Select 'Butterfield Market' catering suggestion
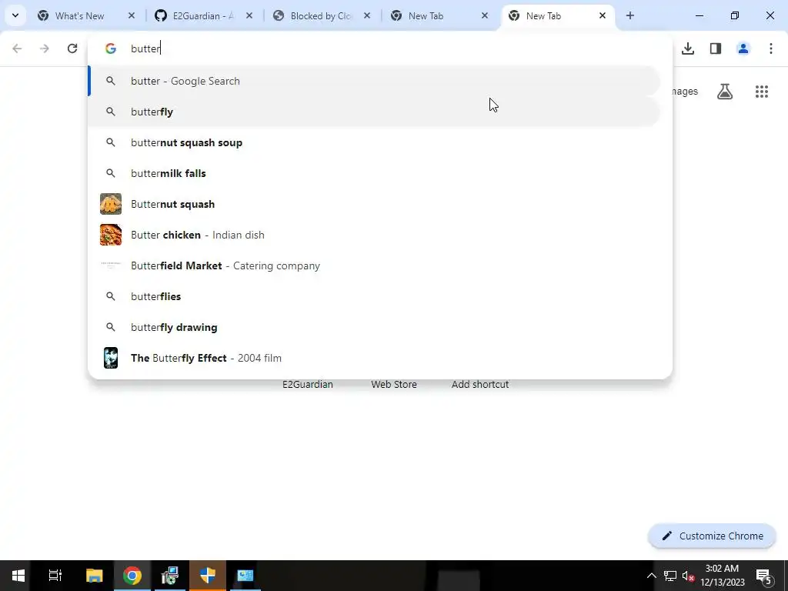This screenshot has width=788, height=591. (x=374, y=265)
